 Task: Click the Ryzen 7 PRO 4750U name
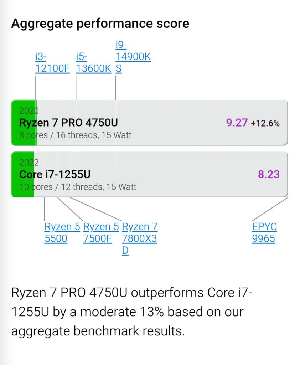(x=69, y=123)
